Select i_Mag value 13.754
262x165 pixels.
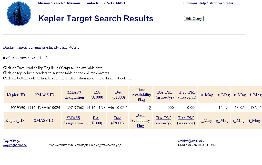pyautogui.click(x=256, y=108)
